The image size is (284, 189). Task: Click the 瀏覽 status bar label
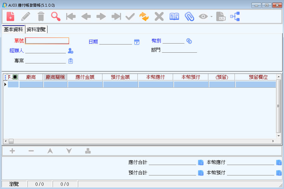14,184
